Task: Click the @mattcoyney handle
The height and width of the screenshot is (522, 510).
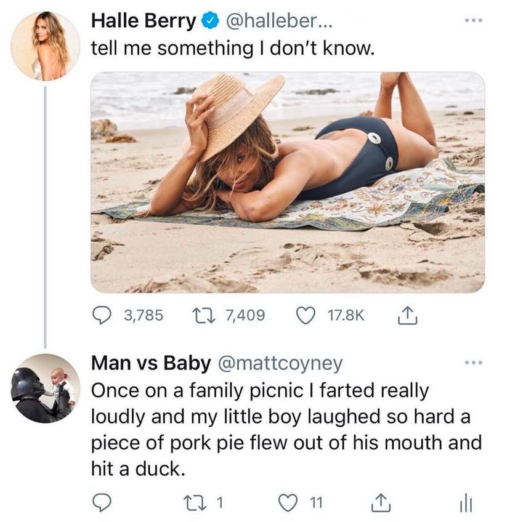Action: pyautogui.click(x=279, y=363)
